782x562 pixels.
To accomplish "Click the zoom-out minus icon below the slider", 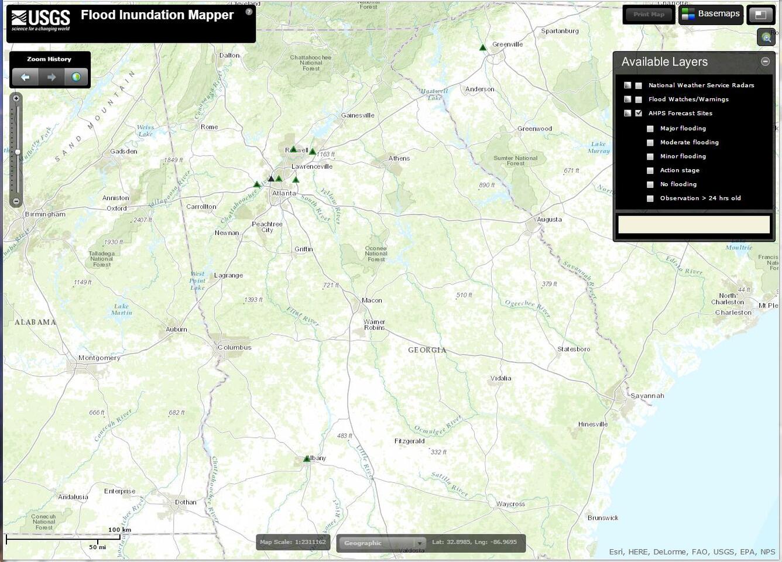I will (16, 201).
